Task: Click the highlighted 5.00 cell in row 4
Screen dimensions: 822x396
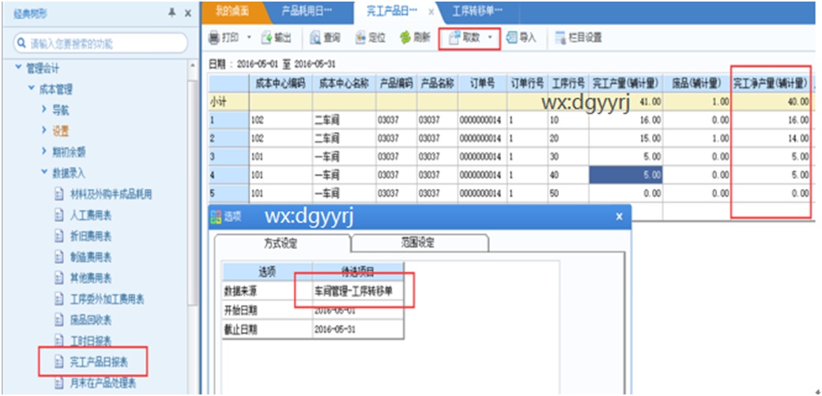Action: coord(625,175)
